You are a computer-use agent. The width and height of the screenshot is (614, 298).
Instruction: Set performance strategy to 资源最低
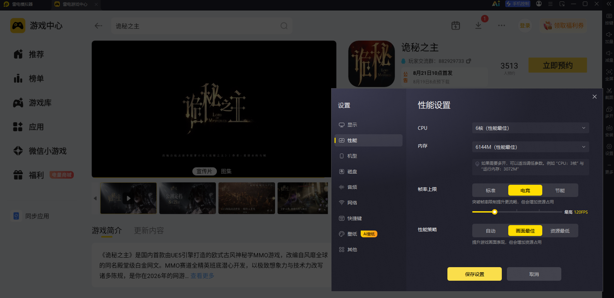click(560, 231)
